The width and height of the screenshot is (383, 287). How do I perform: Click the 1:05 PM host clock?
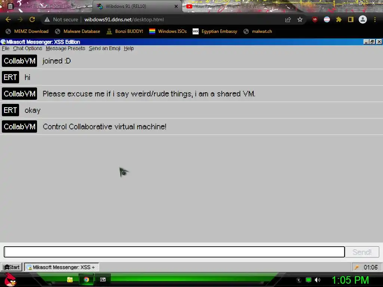[x=350, y=280]
